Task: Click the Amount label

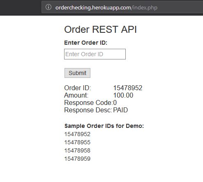Action: tap(76, 95)
